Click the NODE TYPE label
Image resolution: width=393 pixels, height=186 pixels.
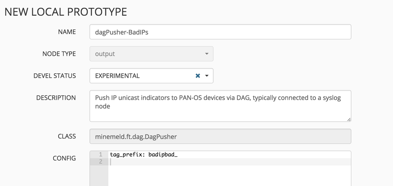click(59, 54)
